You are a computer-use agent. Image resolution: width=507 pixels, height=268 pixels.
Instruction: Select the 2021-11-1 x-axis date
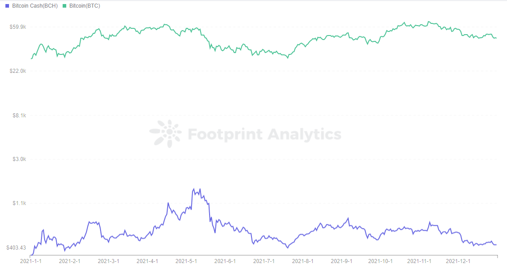tap(419, 261)
